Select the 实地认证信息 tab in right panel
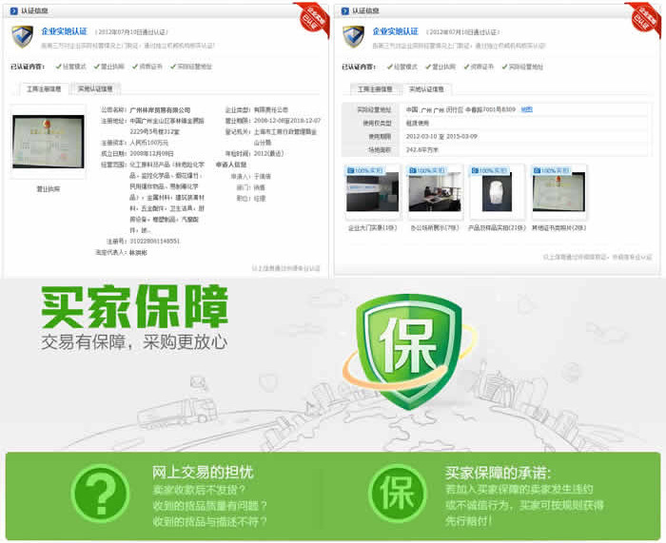This screenshot has height=543, width=666. coord(426,89)
